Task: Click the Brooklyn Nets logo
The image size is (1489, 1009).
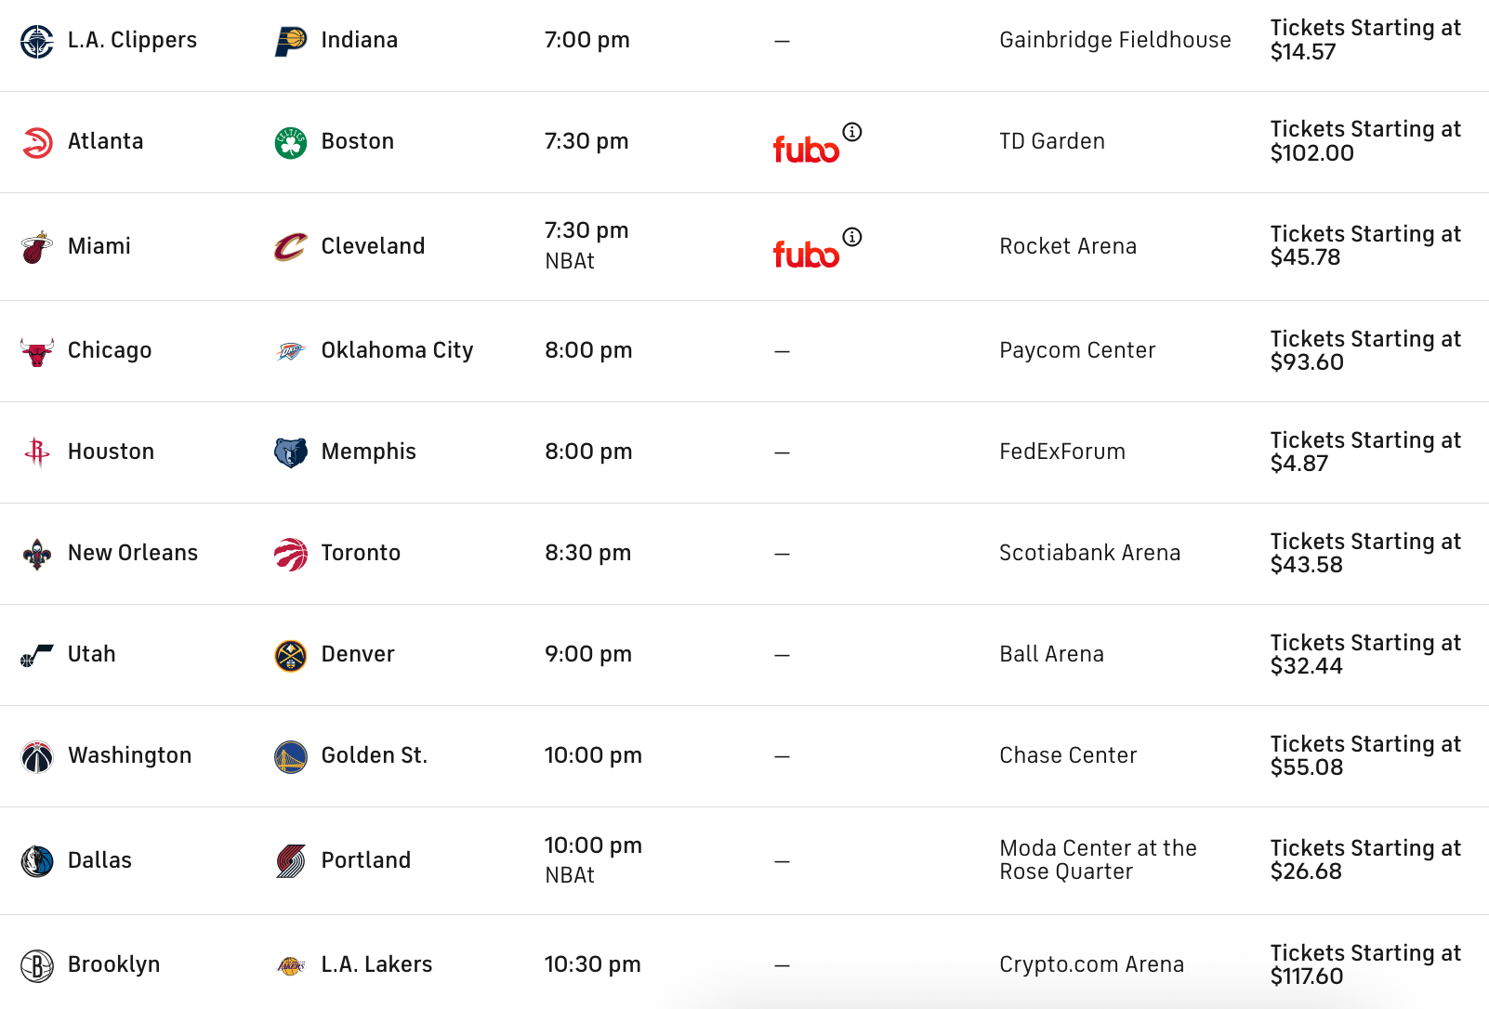Action: coord(37,965)
